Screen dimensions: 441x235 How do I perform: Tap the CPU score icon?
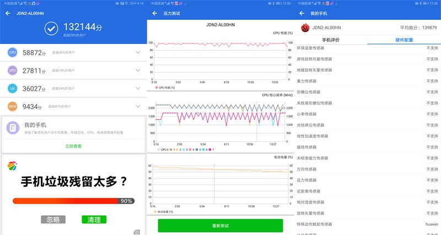pos(12,52)
